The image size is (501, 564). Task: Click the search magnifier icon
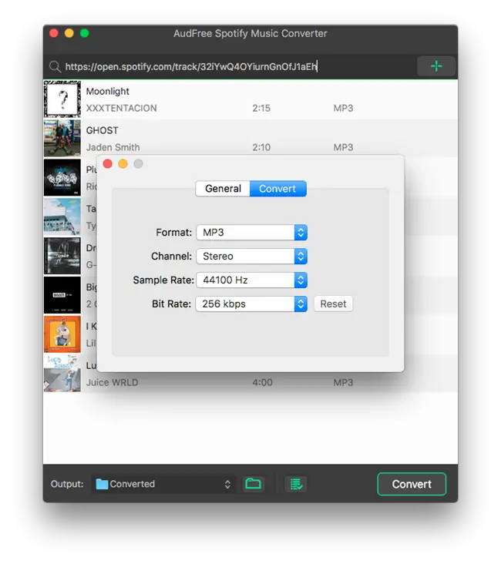tap(55, 66)
